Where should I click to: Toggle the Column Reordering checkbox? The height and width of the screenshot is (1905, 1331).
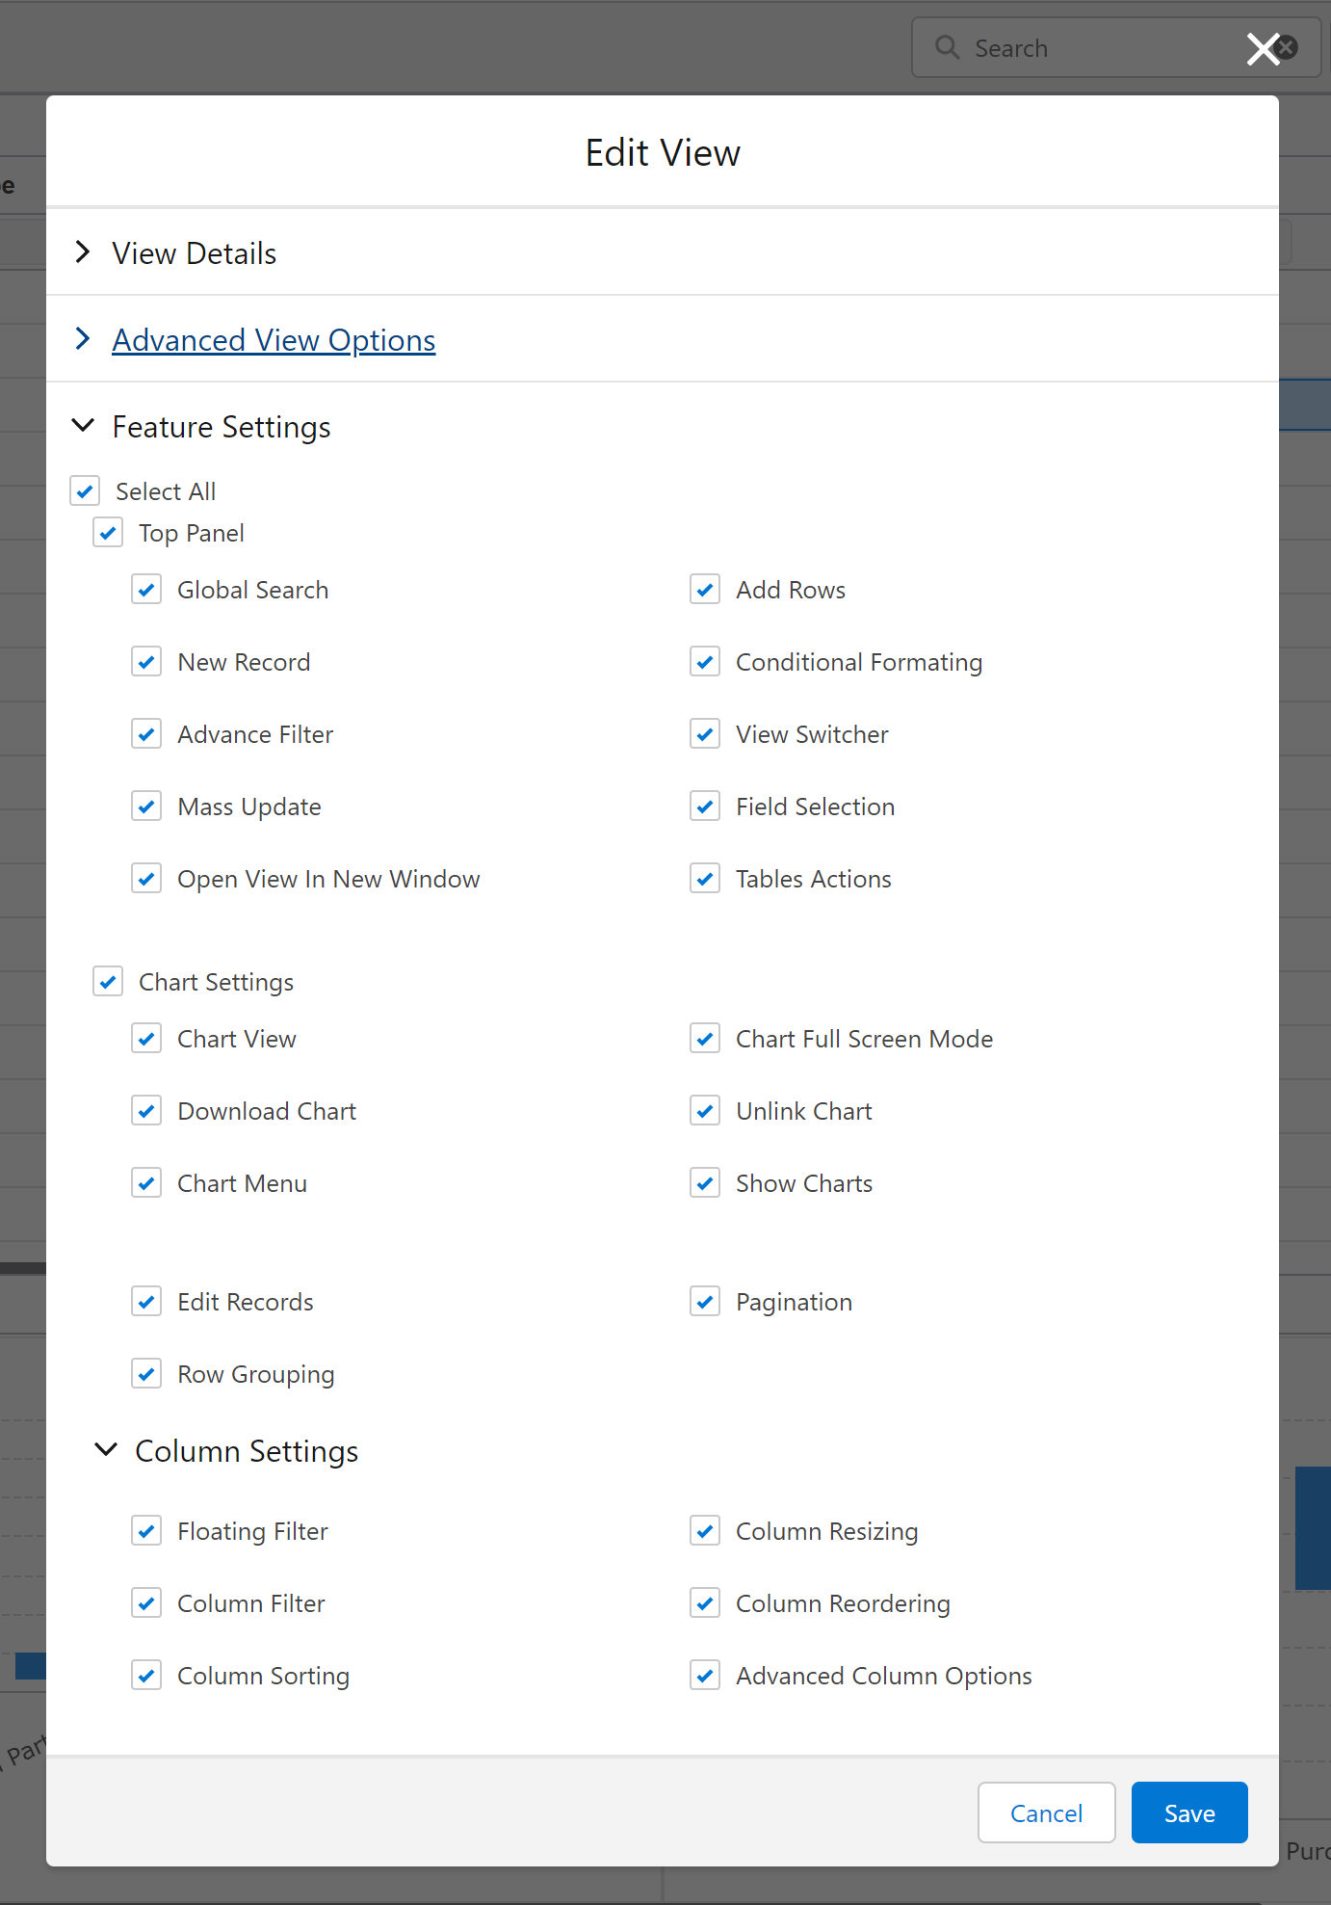point(705,1603)
